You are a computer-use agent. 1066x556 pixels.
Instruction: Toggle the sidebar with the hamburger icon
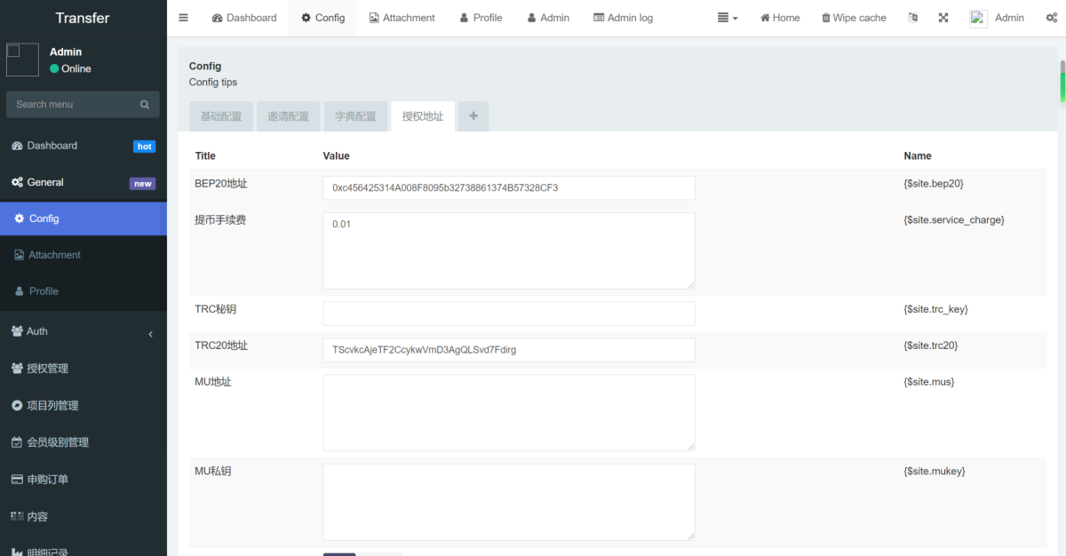(183, 18)
